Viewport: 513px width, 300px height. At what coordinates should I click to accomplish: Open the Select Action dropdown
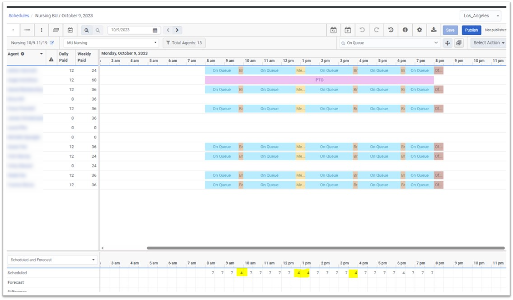(489, 43)
